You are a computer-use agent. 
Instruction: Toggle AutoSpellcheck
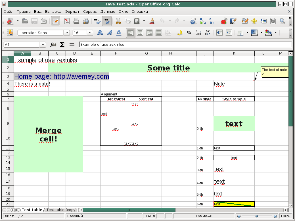coord(106,21)
